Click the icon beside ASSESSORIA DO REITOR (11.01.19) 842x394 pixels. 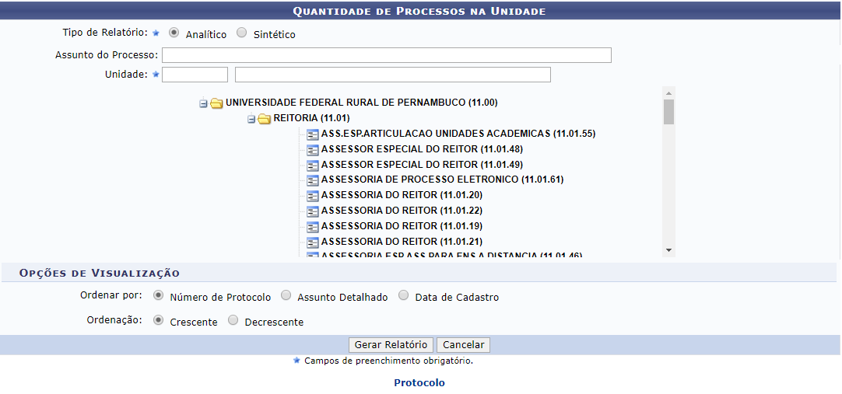(313, 226)
